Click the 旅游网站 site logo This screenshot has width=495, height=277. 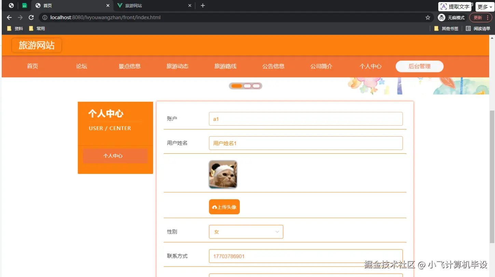37,45
